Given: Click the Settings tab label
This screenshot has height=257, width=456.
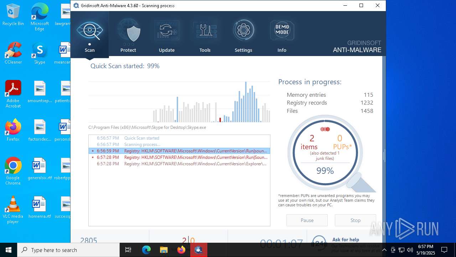Looking at the screenshot, I should [x=244, y=50].
